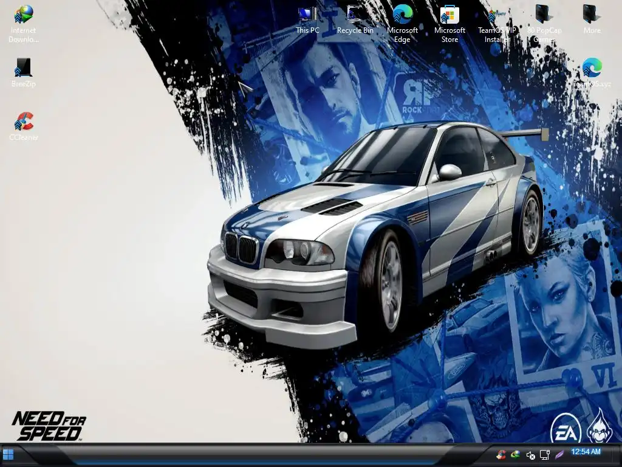Viewport: 622px width, 467px height.
Task: Click the purple feather tray icon
Action: point(559,454)
